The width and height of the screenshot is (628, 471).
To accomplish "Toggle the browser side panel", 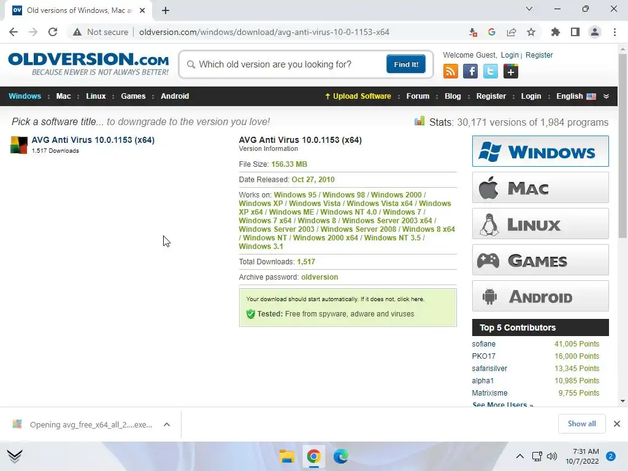I will (x=575, y=32).
